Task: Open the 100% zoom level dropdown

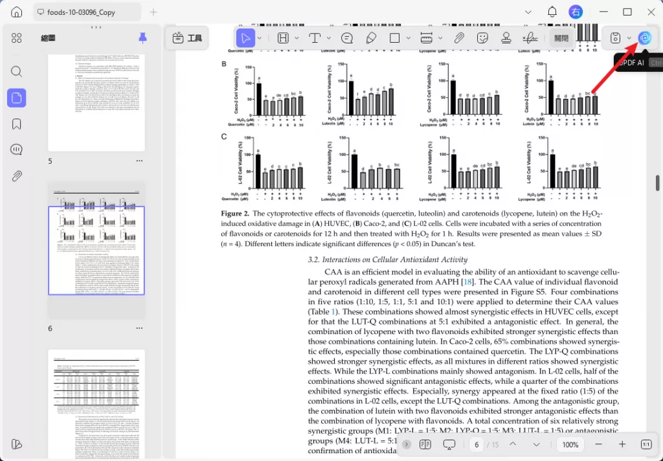Action: pos(570,445)
